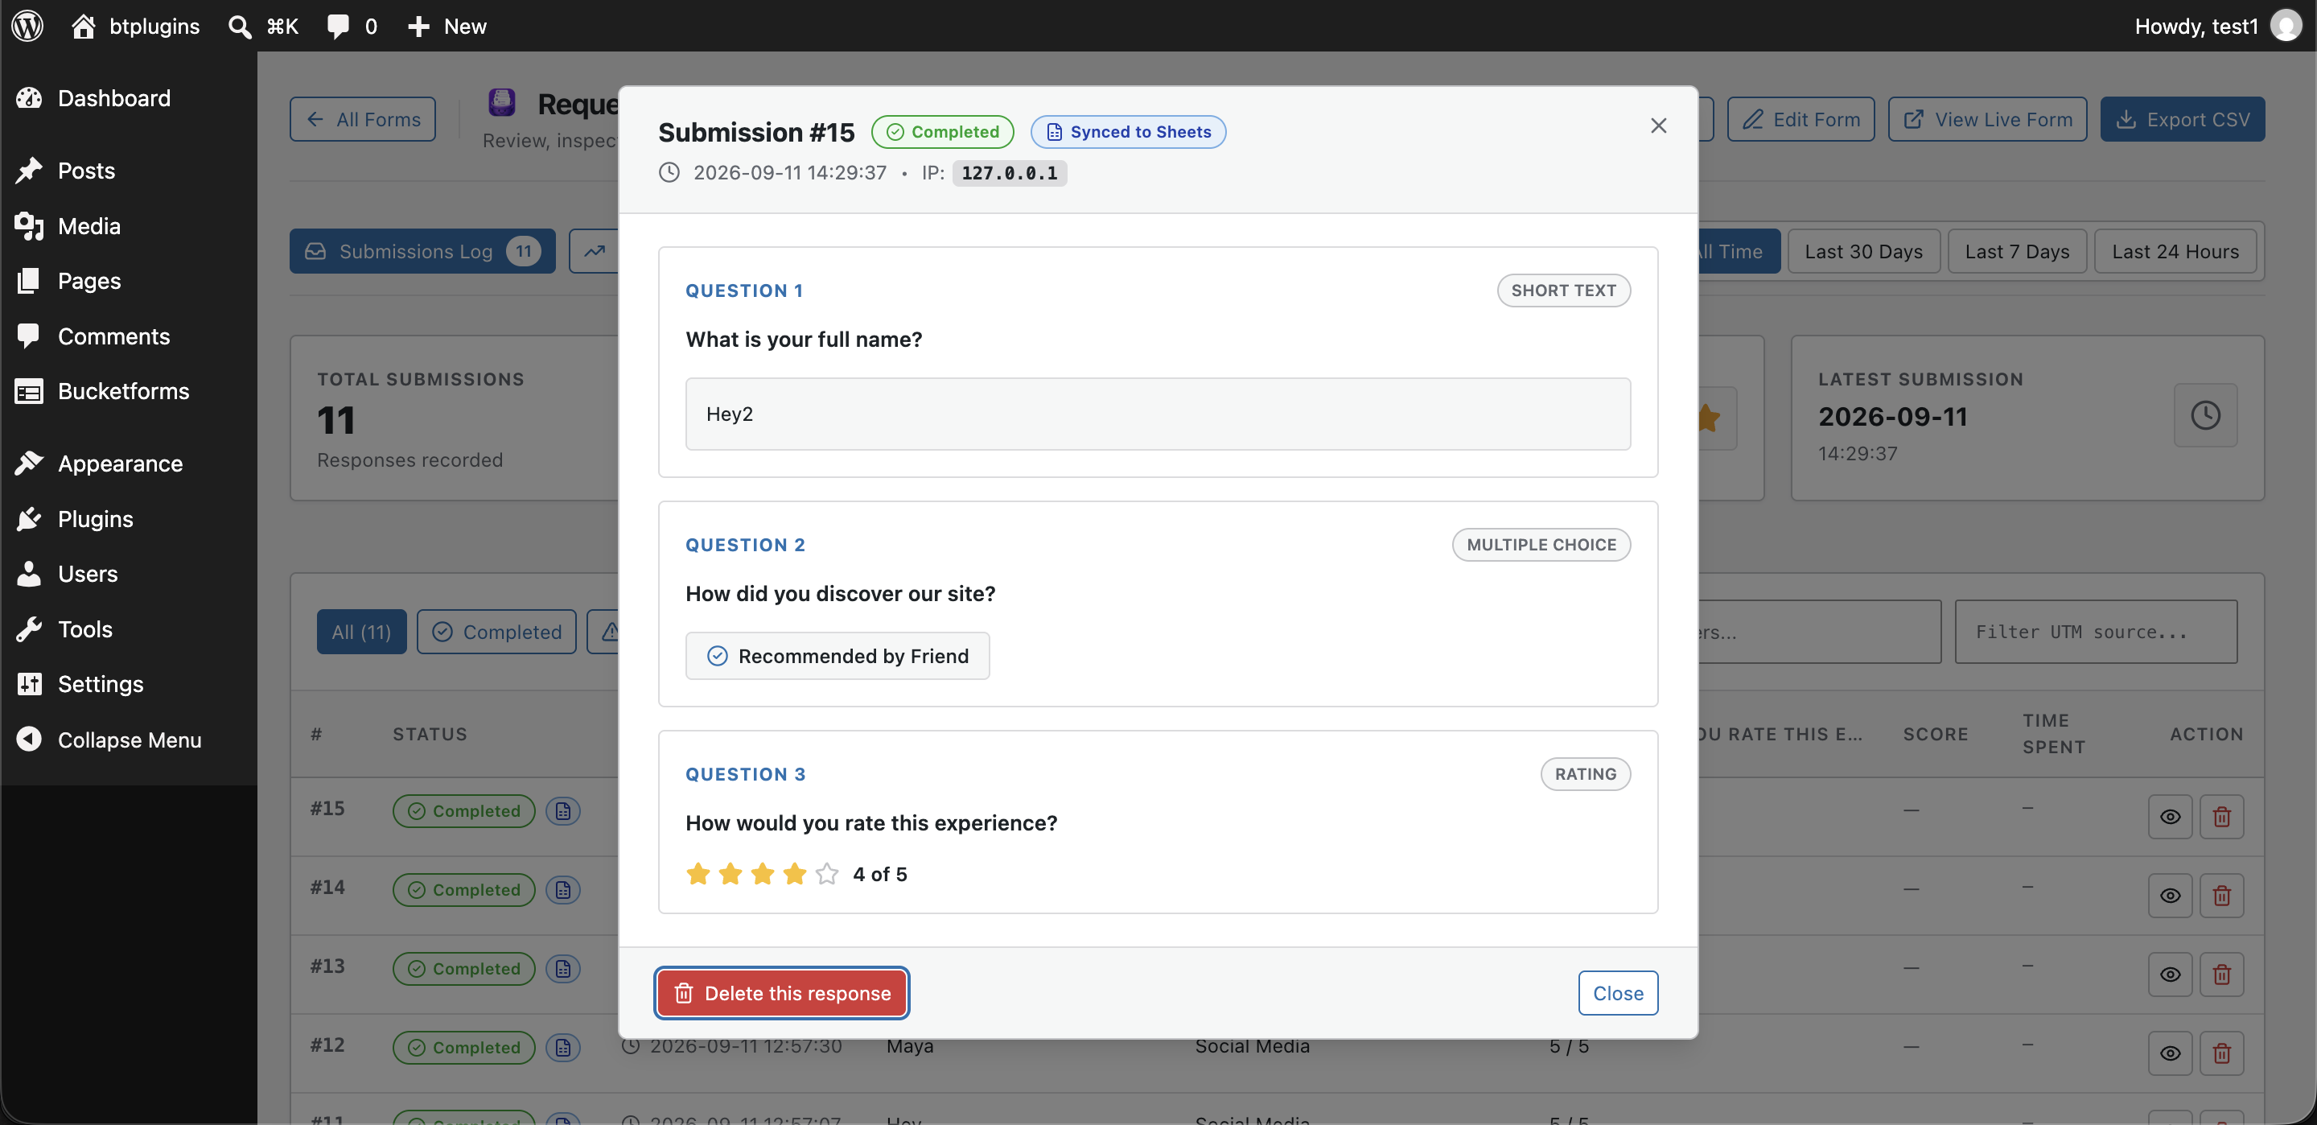Viewport: 2317px width, 1125px height.
Task: Show All (11) submissions filter
Action: [x=360, y=632]
